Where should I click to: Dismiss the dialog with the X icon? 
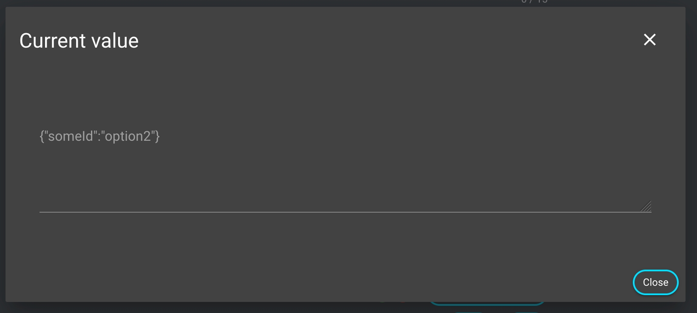[x=649, y=40]
